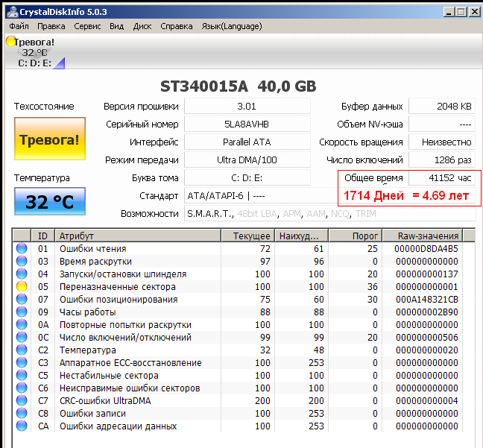Click the buffer size field 2048 KB
483x448 pixels.
[x=442, y=107]
